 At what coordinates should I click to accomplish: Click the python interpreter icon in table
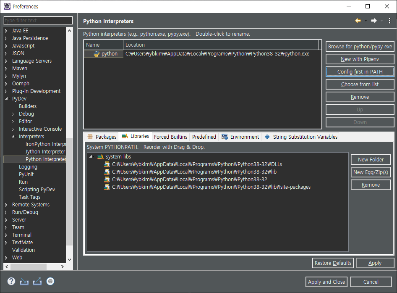(97, 54)
